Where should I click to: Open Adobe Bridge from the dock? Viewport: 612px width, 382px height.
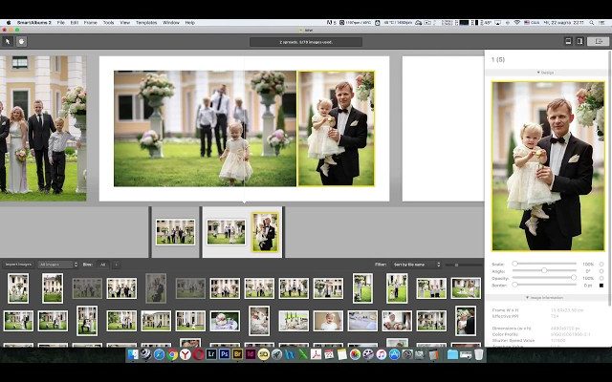pyautogui.click(x=237, y=354)
